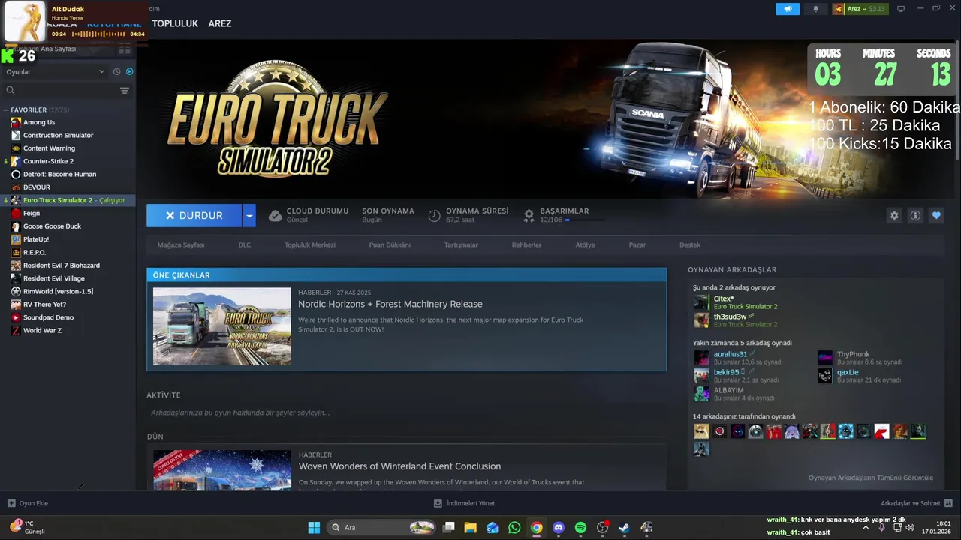Focus the library search field
The height and width of the screenshot is (540, 961).
pyautogui.click(x=60, y=90)
